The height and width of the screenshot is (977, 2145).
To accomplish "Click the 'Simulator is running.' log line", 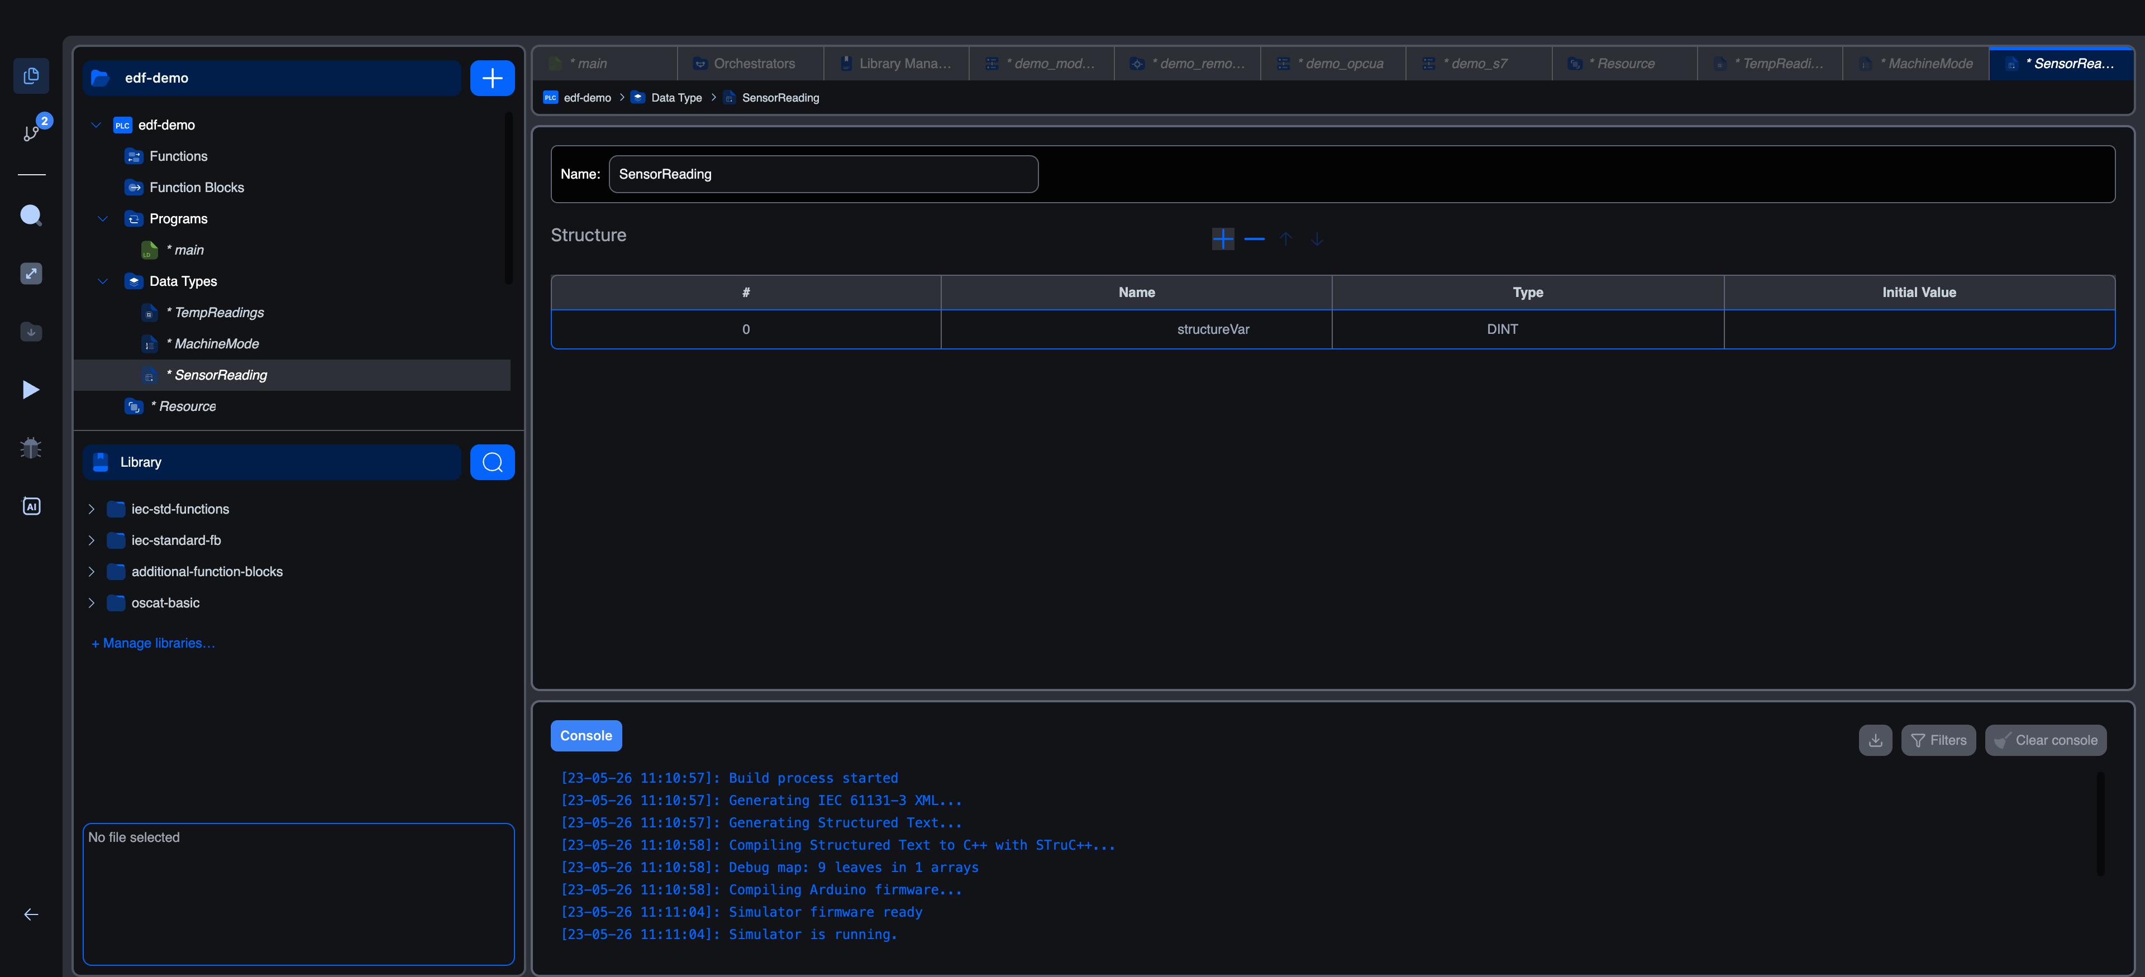I will (x=728, y=935).
